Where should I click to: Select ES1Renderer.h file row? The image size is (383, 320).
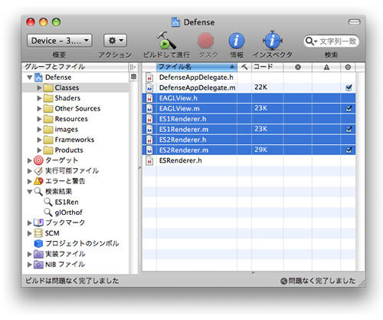pos(249,119)
